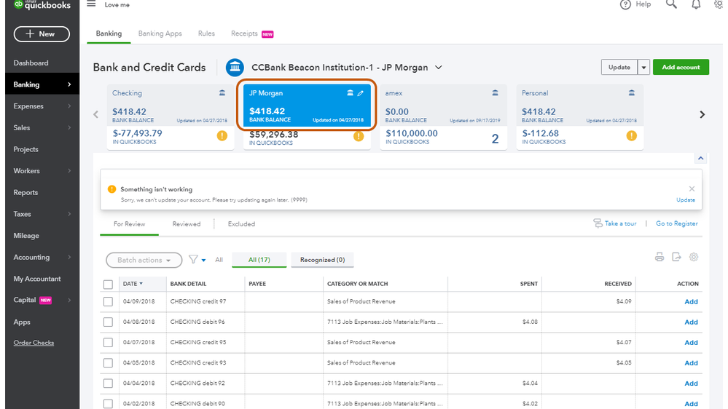Image resolution: width=728 pixels, height=409 pixels.
Task: Open Reports in the sidebar
Action: 26,192
